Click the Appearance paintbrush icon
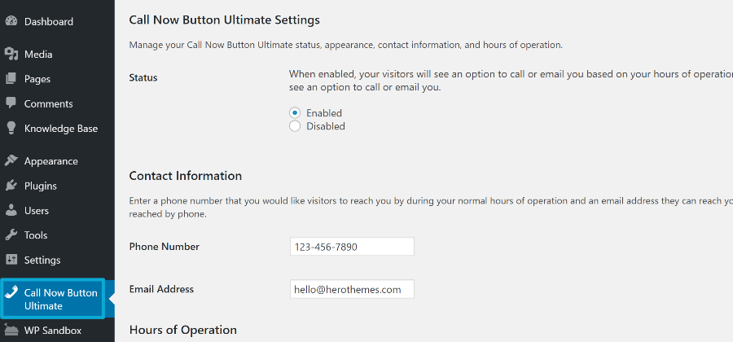The width and height of the screenshot is (733, 342). pyautogui.click(x=11, y=160)
